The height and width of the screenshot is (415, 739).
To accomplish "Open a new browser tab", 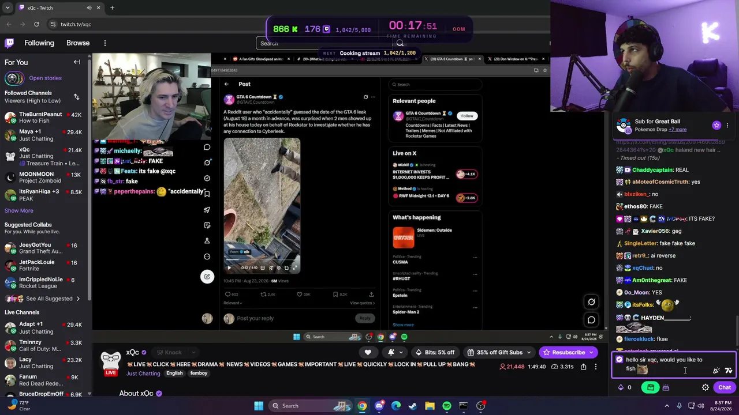I will 112,8.
